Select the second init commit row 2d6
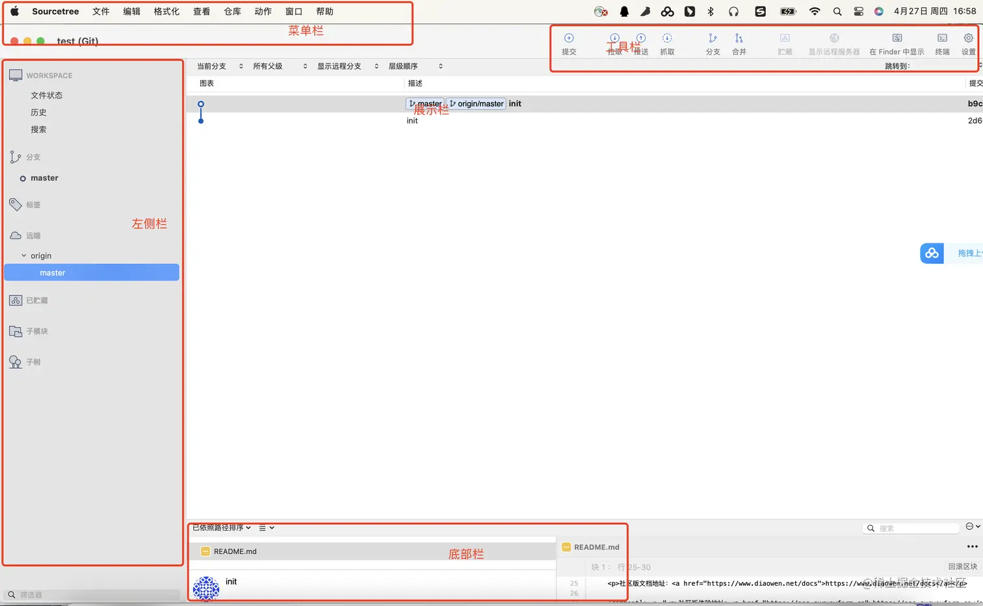Viewport: 983px width, 606px height. (x=584, y=120)
